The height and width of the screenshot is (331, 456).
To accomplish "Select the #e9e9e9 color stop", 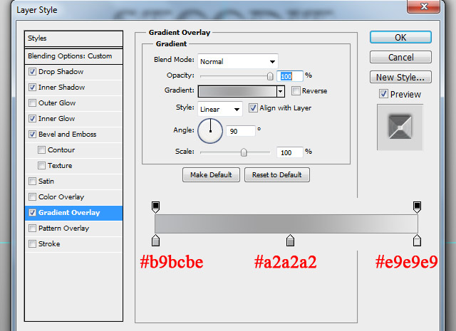I will tap(417, 241).
